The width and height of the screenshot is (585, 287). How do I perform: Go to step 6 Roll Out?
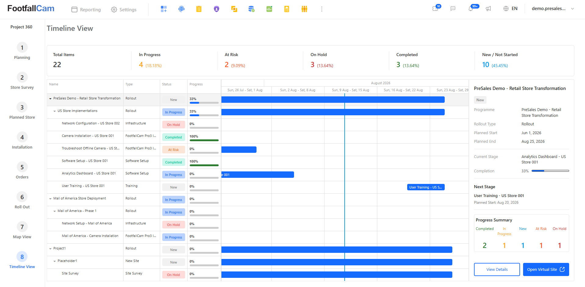point(22,200)
